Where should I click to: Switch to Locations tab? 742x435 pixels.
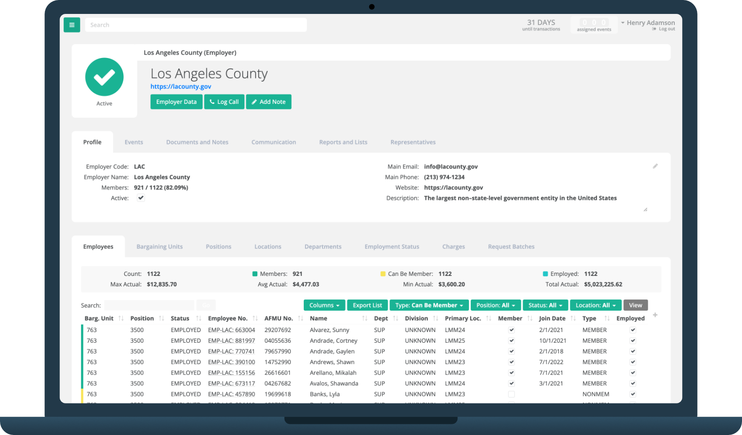pos(268,247)
